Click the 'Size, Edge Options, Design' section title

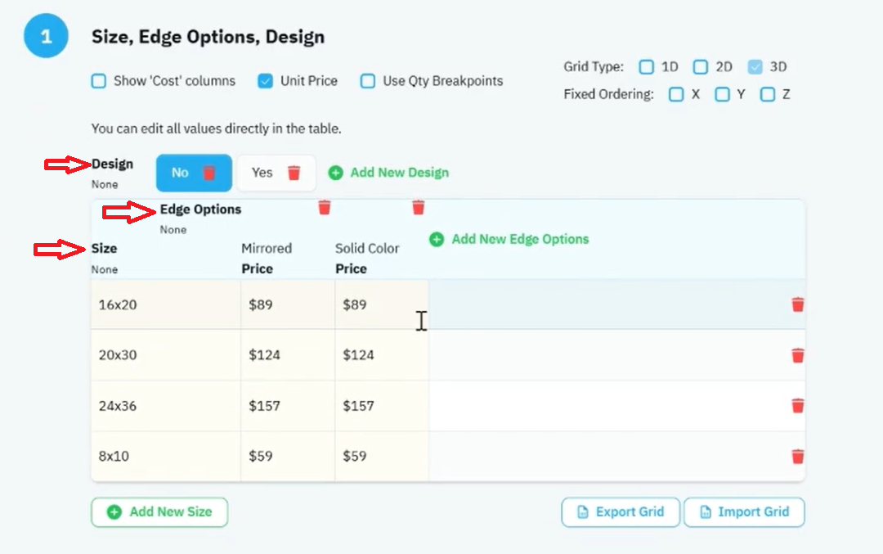click(x=208, y=37)
